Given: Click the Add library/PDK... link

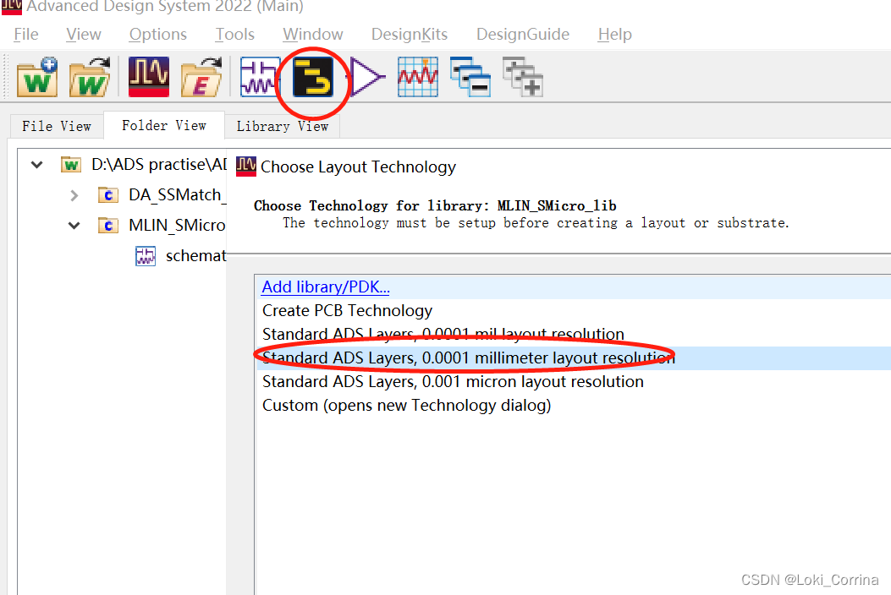Looking at the screenshot, I should pos(326,287).
